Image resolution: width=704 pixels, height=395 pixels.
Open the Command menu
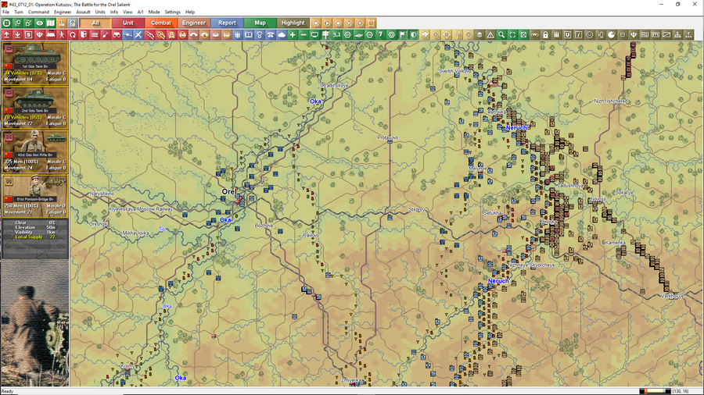click(x=38, y=12)
